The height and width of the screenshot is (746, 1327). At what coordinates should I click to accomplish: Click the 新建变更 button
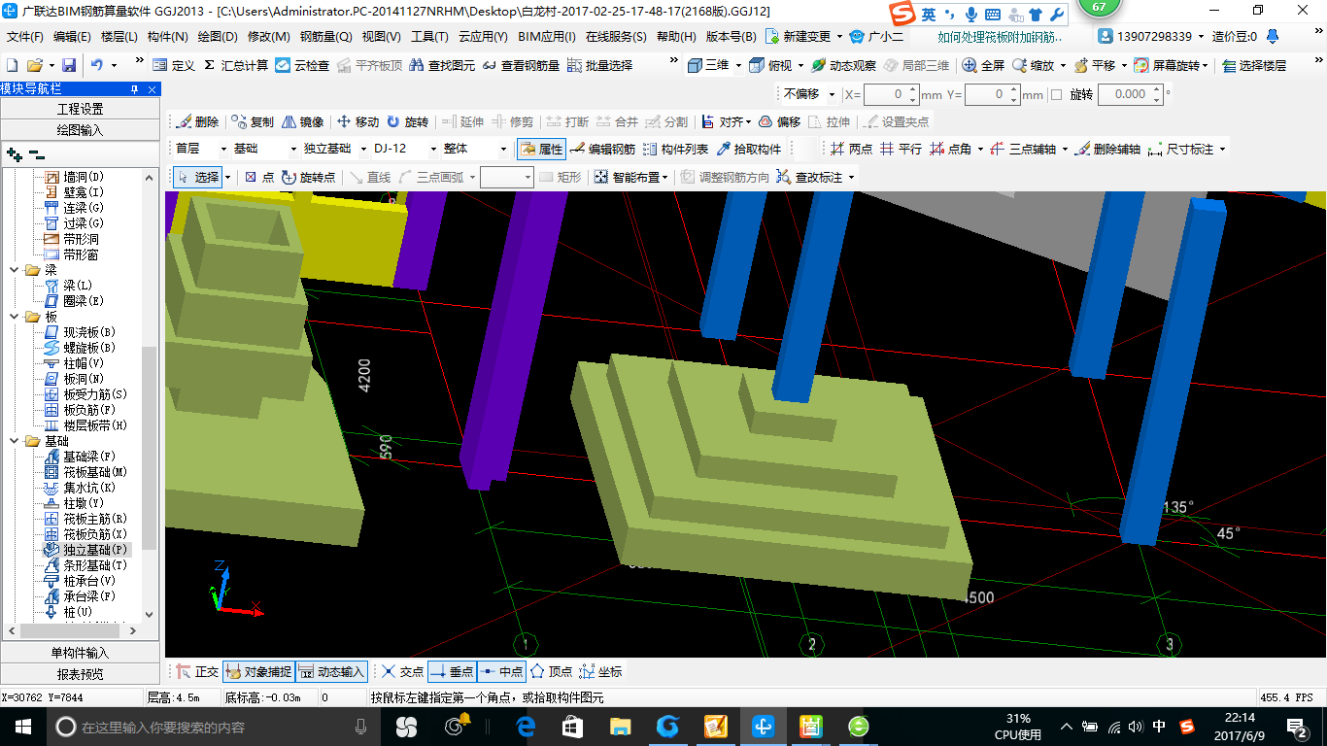[800, 37]
